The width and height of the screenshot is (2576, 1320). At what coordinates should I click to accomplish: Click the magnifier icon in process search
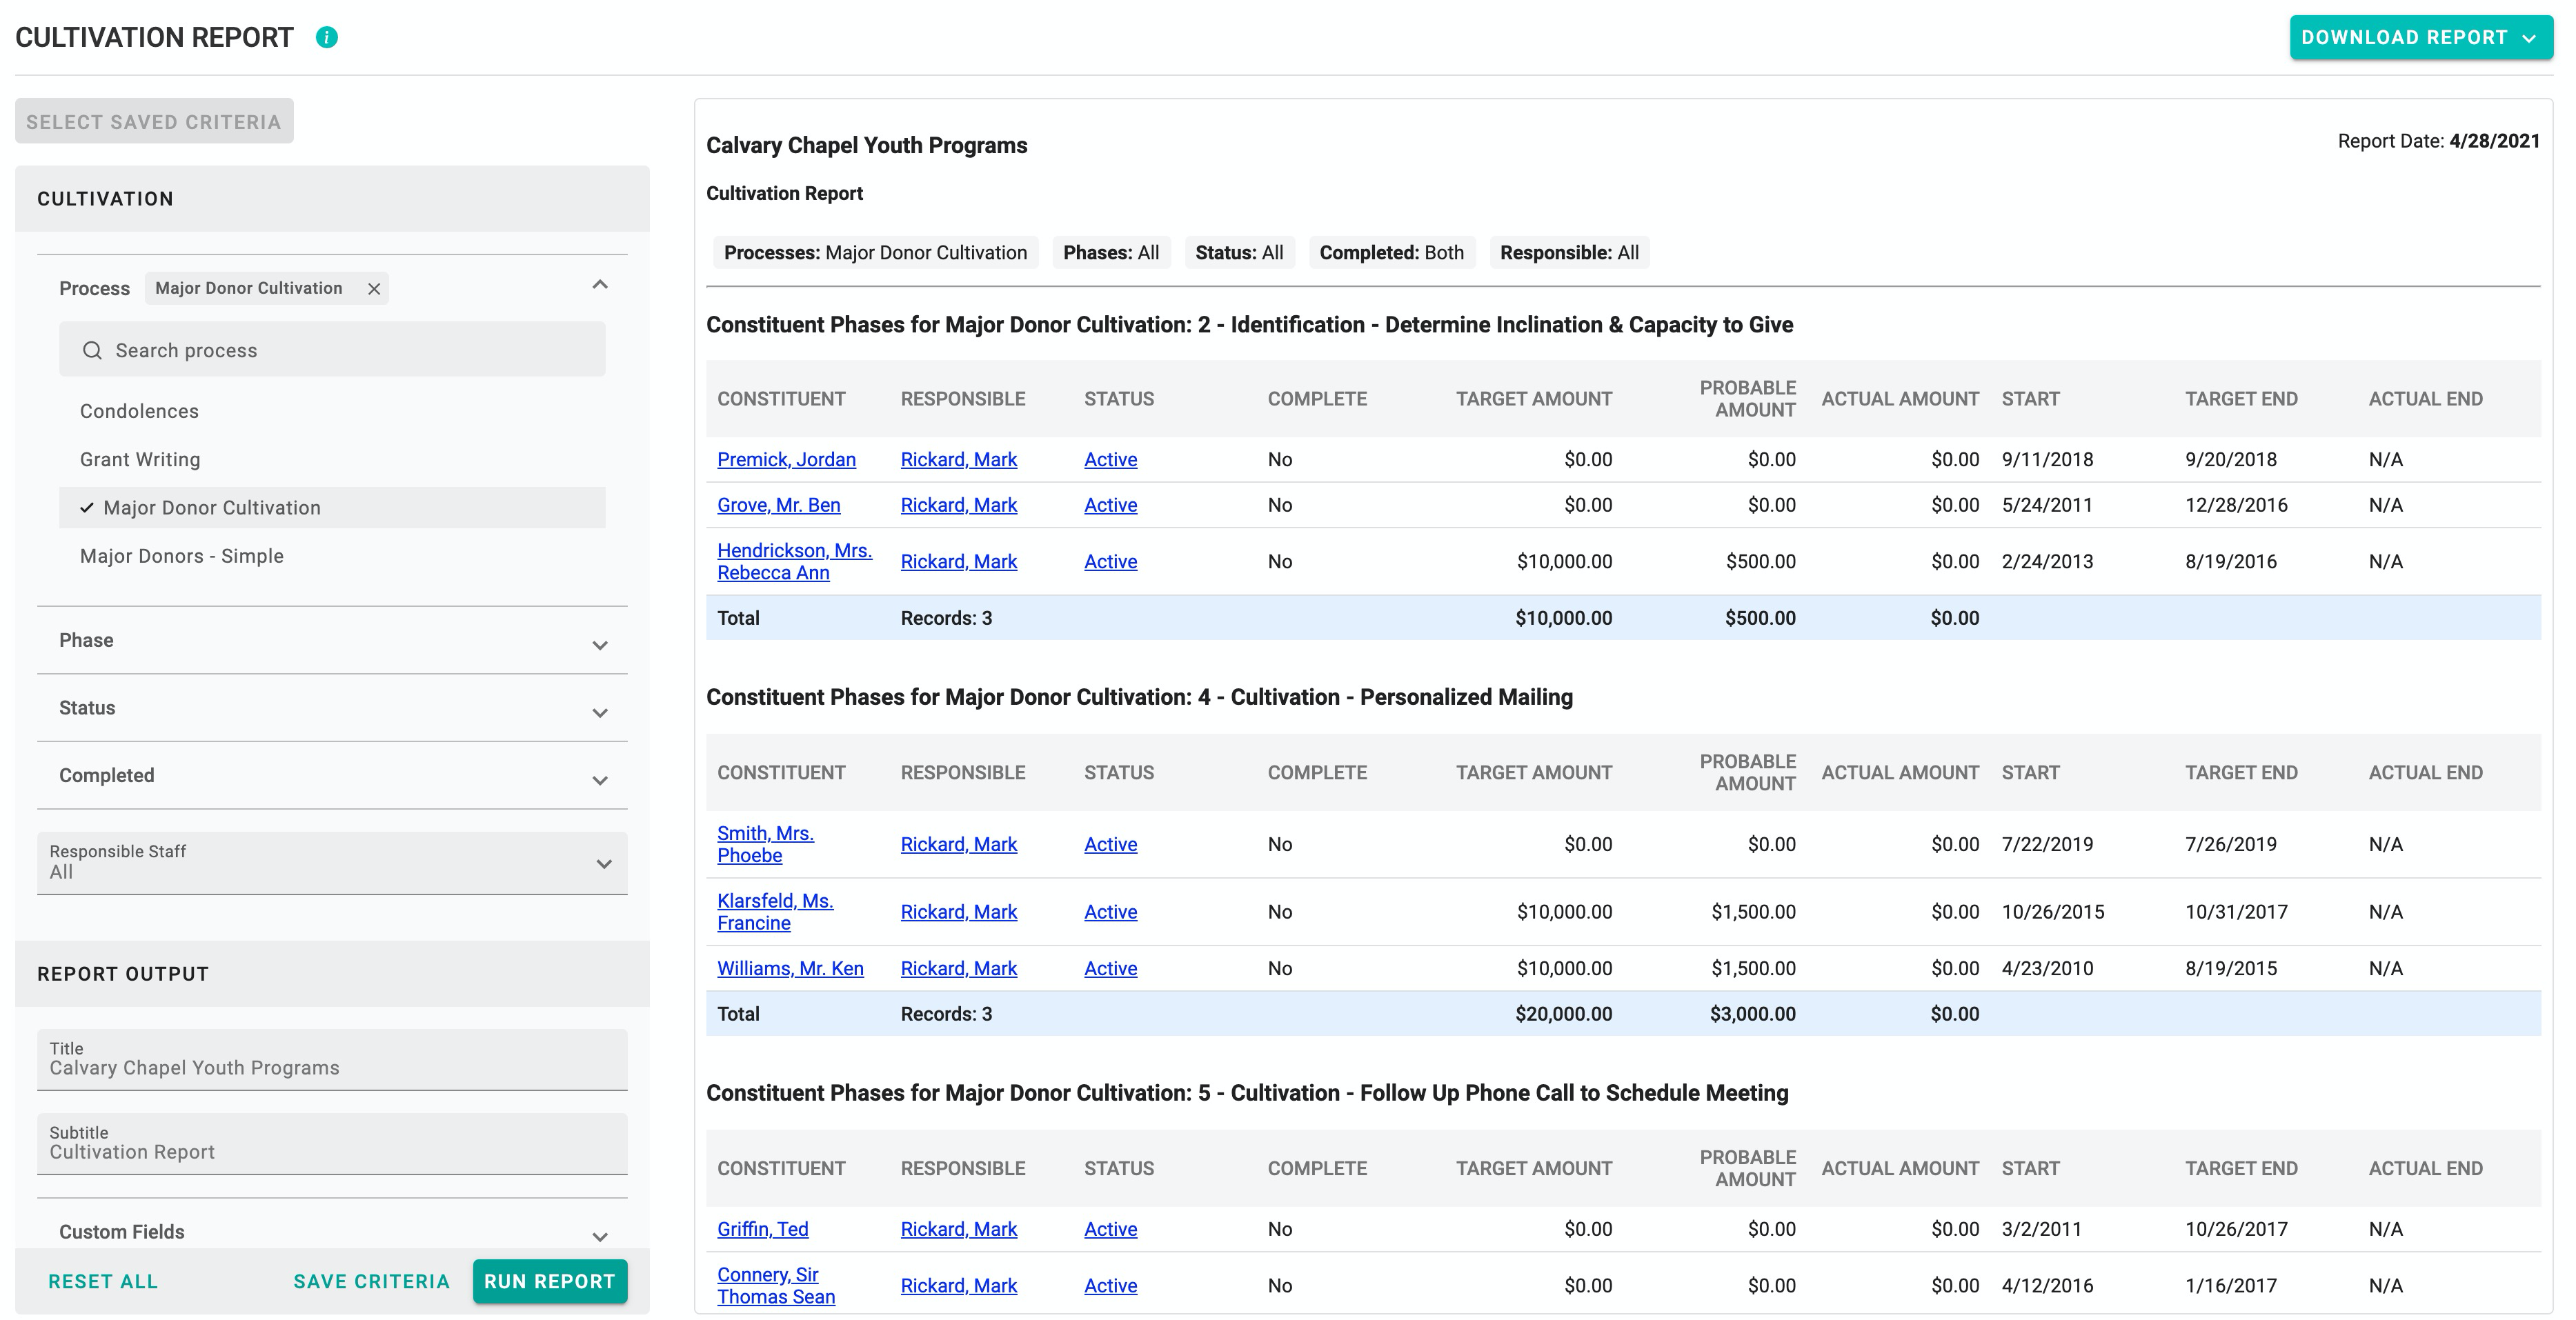[92, 350]
